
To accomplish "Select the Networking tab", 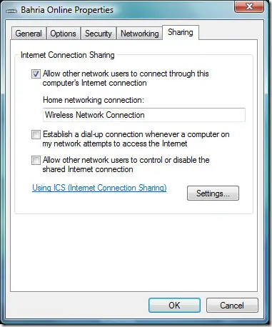I will click(139, 34).
